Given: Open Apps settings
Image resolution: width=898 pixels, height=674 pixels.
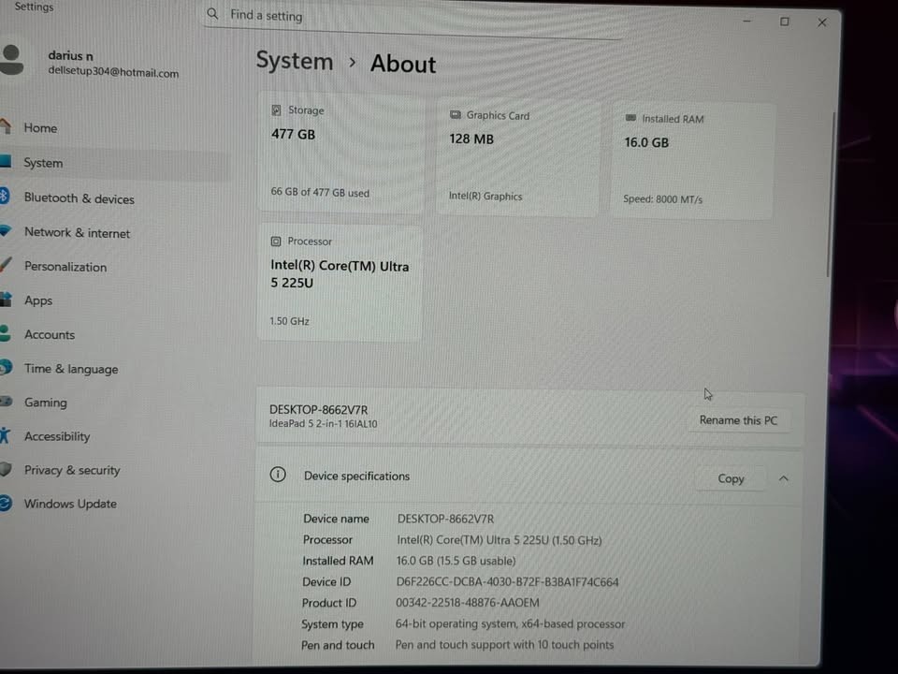Looking at the screenshot, I should (x=37, y=300).
